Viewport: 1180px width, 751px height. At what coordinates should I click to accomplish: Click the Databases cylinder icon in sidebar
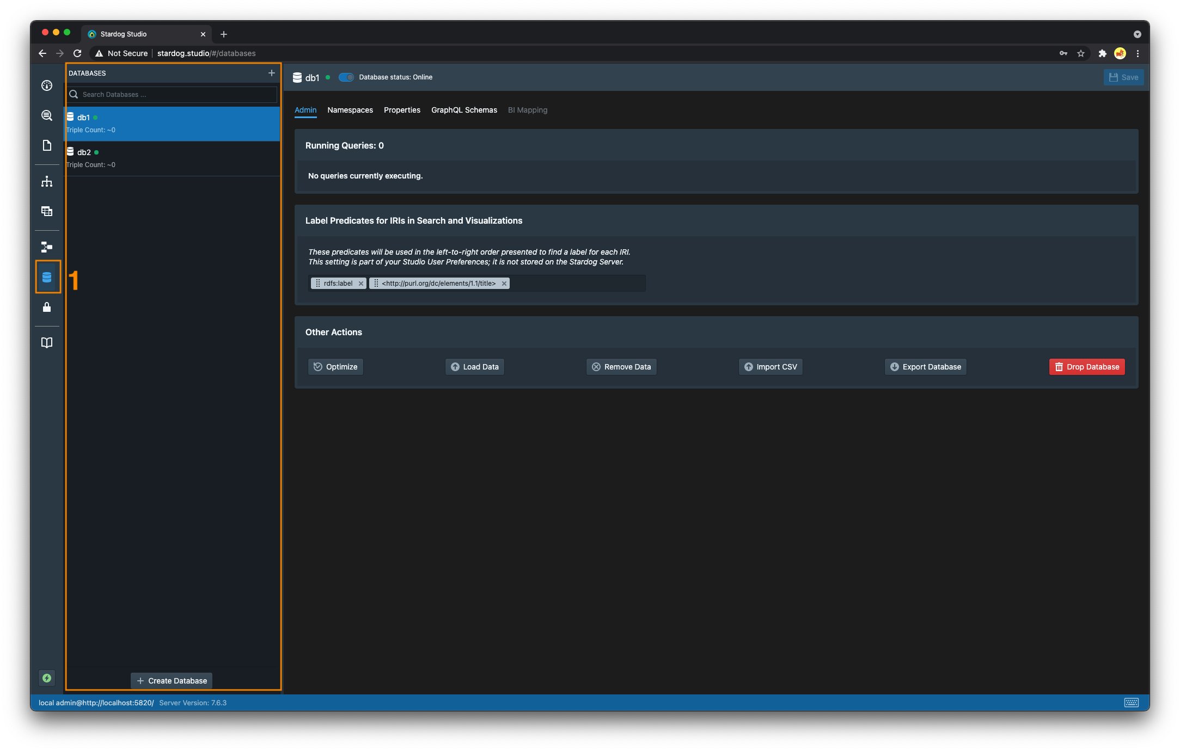47,278
